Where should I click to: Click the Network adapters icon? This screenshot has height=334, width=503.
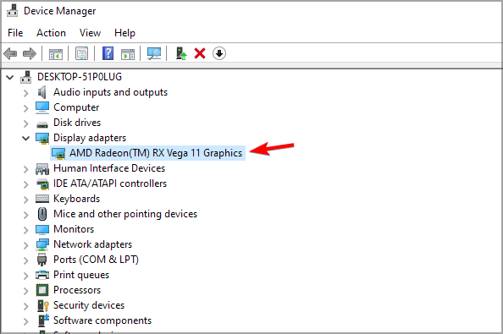[42, 244]
